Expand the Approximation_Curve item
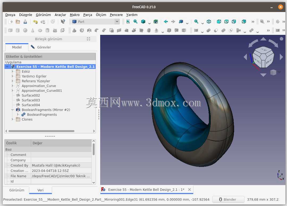Viewport: 287px width, 206px height. point(12,86)
